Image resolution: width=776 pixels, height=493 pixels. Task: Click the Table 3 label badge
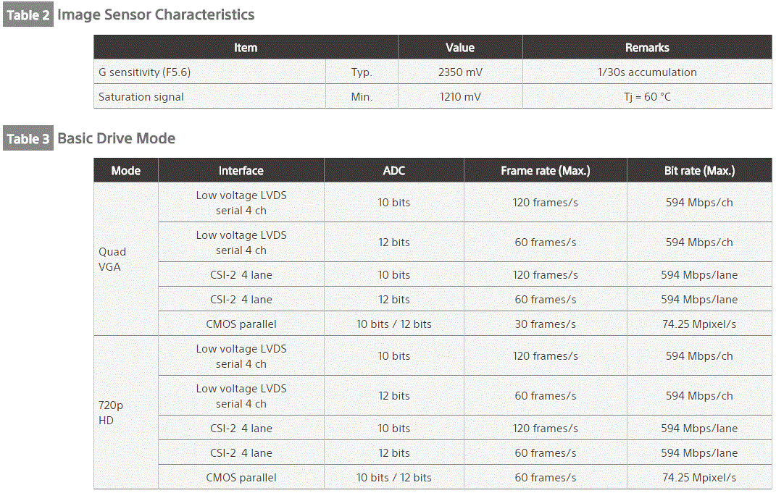(28, 139)
